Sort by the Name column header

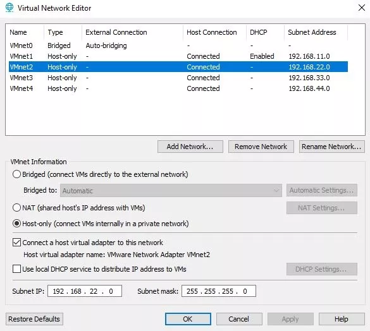(x=25, y=32)
